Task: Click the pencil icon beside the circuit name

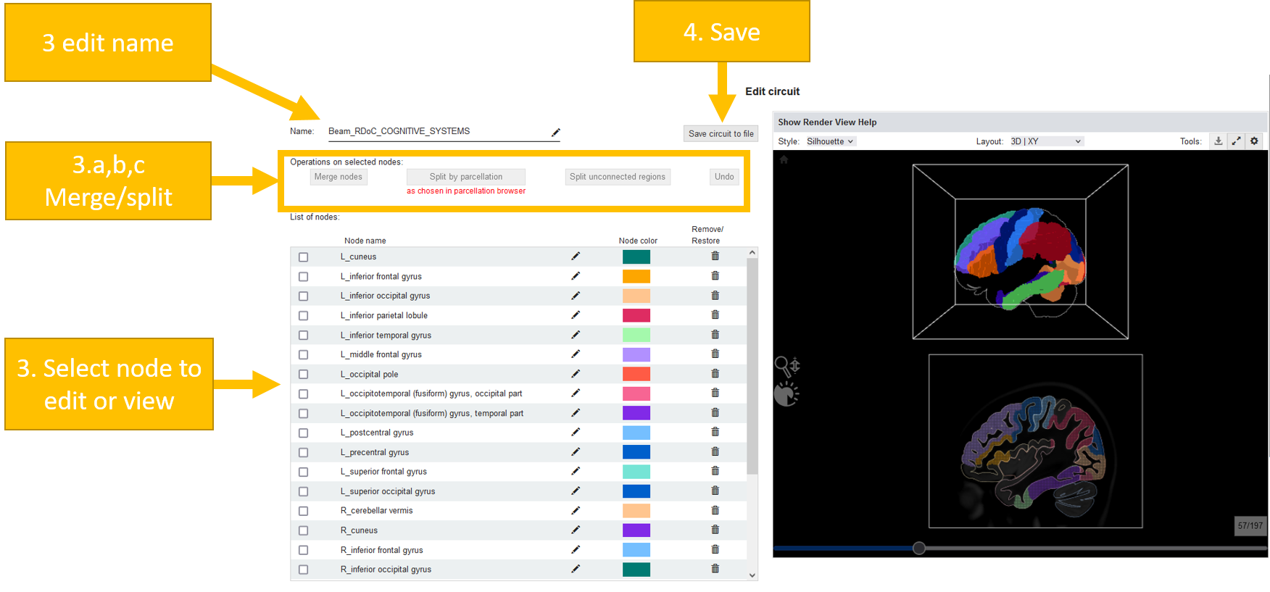Action: tap(555, 132)
